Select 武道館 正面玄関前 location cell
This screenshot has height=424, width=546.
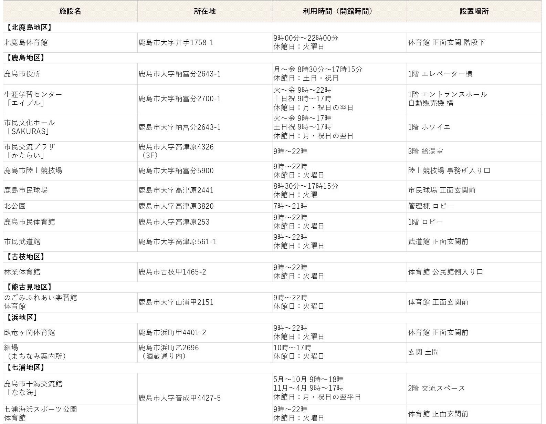[x=438, y=241]
